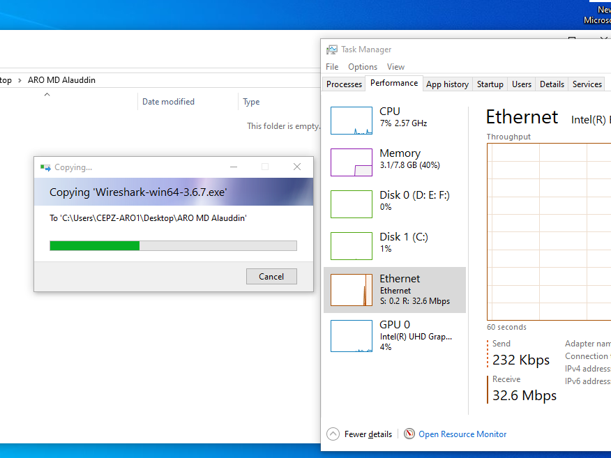Click the sort arrow above Name column
The height and width of the screenshot is (458, 611).
pyautogui.click(x=47, y=95)
